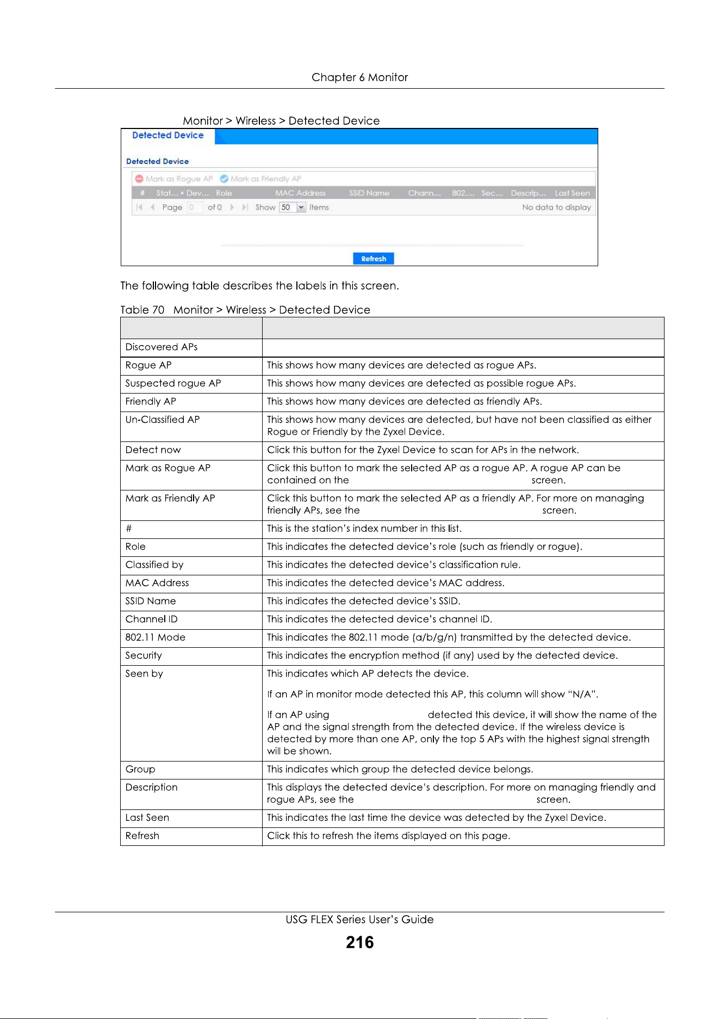Click "This is the station's index number" description
This screenshot has height=1019, width=720.
click(x=364, y=529)
